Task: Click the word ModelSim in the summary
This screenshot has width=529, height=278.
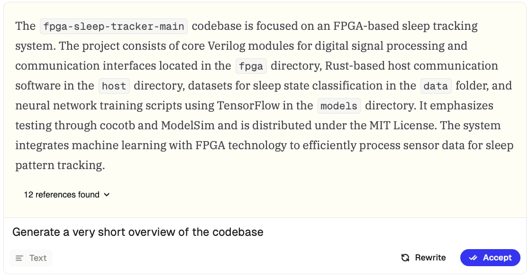Action: 188,126
